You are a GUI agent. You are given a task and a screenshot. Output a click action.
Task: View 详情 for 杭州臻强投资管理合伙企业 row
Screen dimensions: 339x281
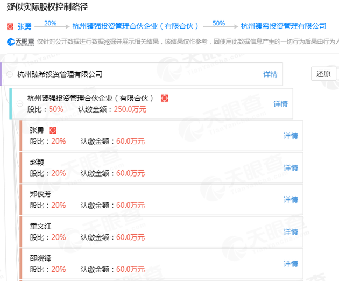[x=280, y=103]
